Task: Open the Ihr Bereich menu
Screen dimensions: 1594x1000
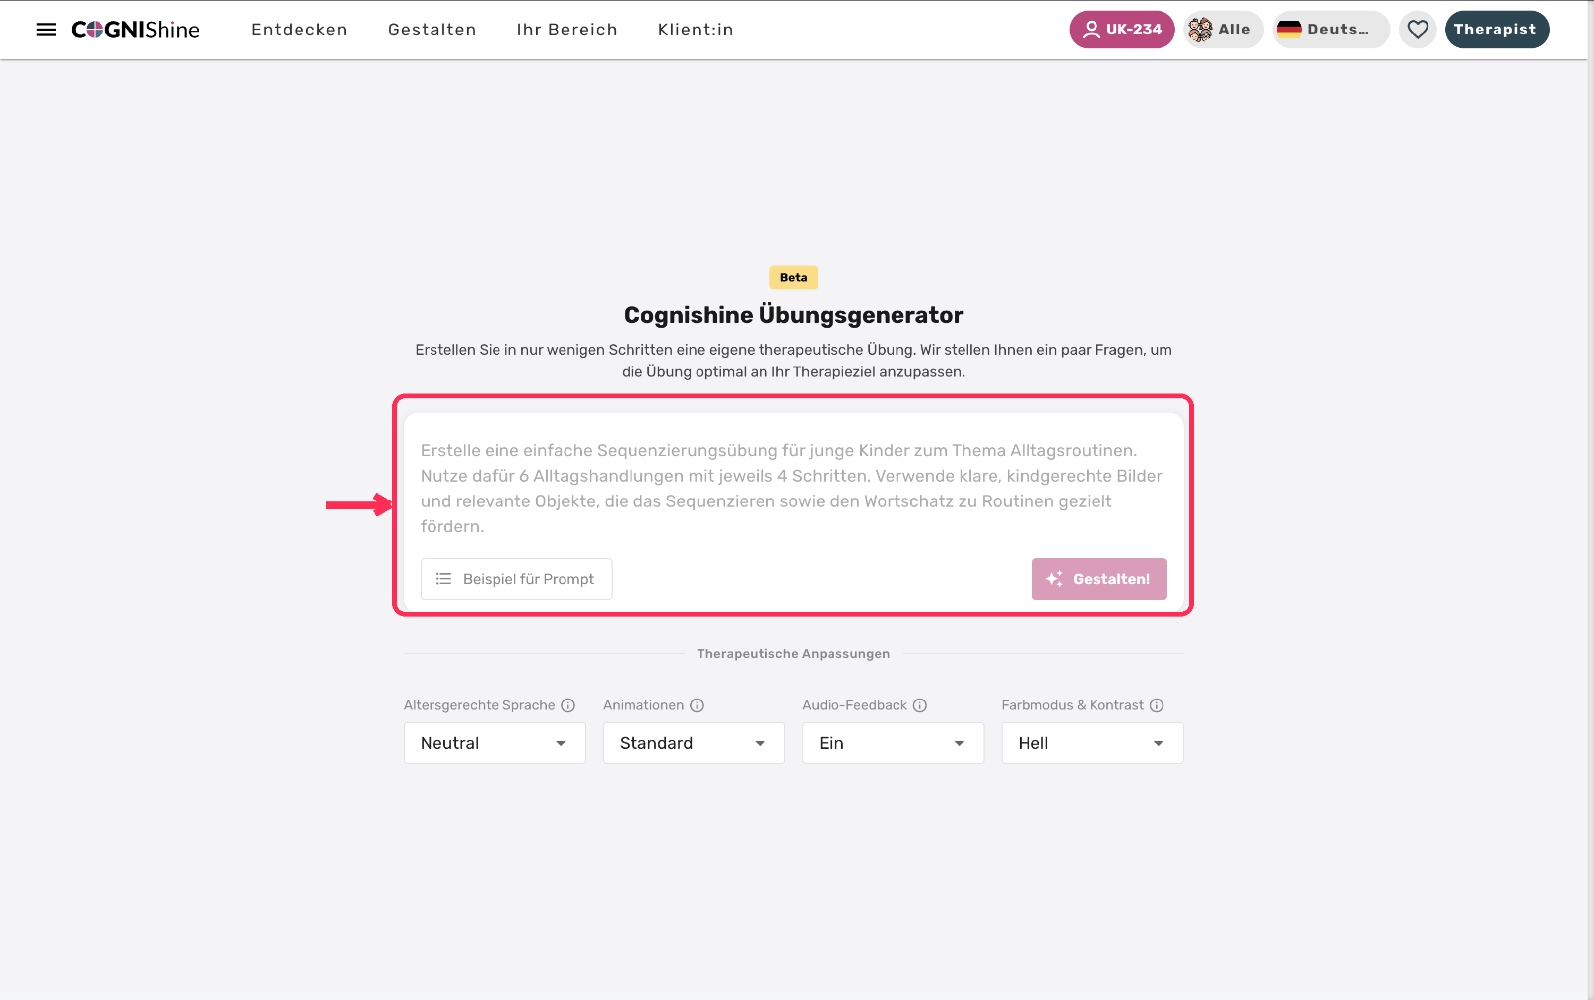Action: 567,30
